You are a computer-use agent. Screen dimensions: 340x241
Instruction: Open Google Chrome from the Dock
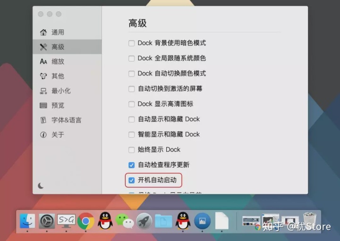point(85,221)
